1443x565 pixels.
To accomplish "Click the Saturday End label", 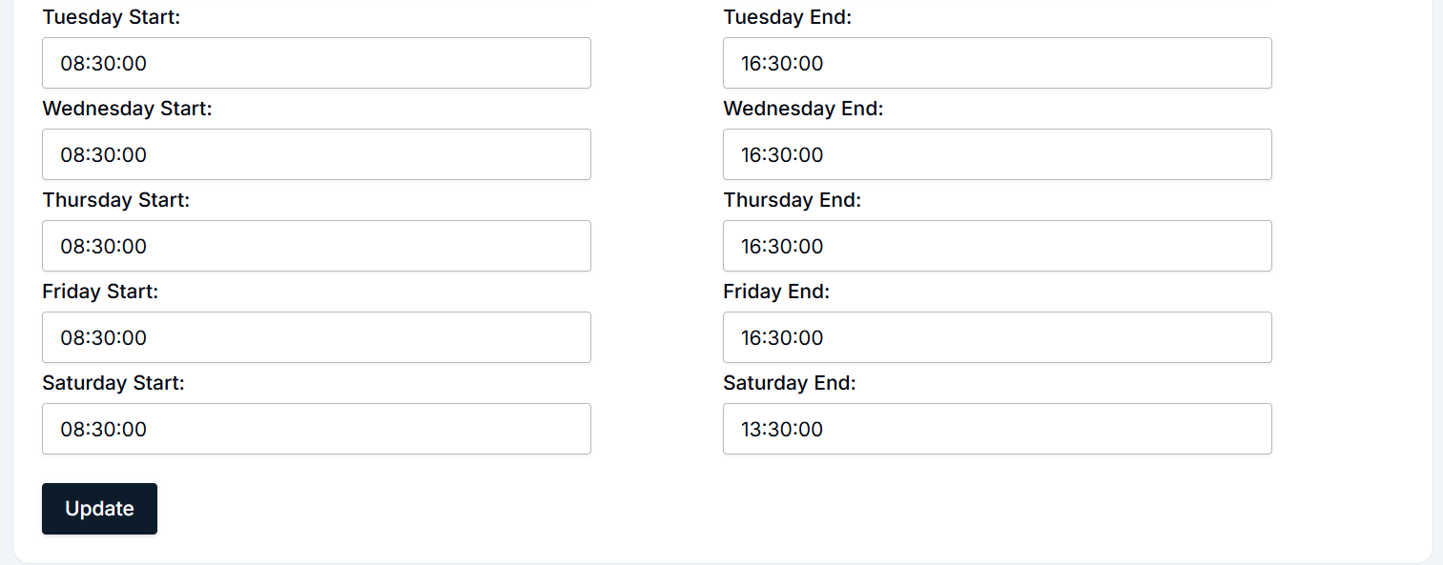I will click(790, 383).
